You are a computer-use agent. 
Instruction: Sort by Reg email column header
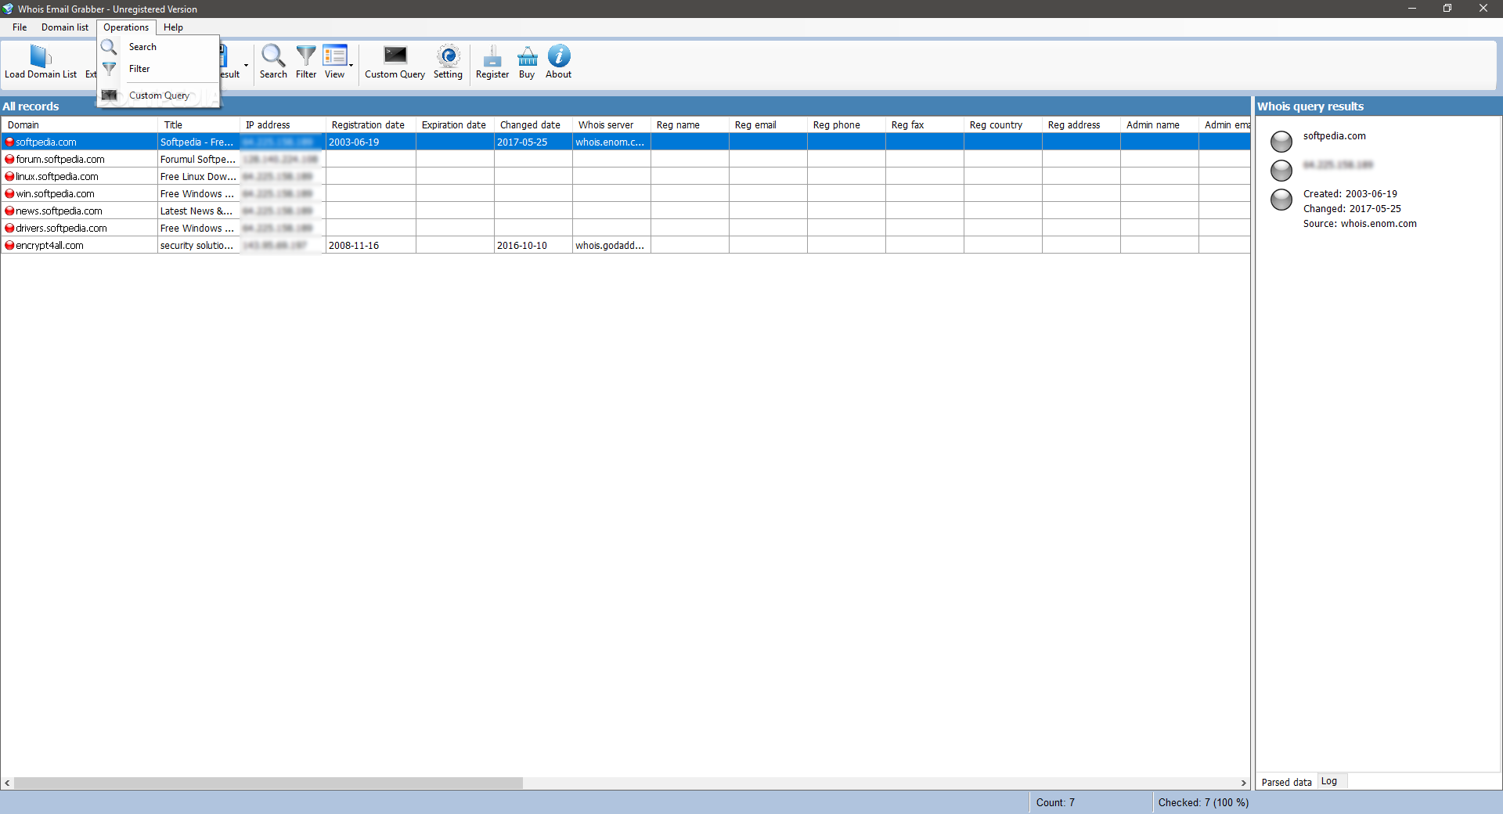(x=768, y=125)
